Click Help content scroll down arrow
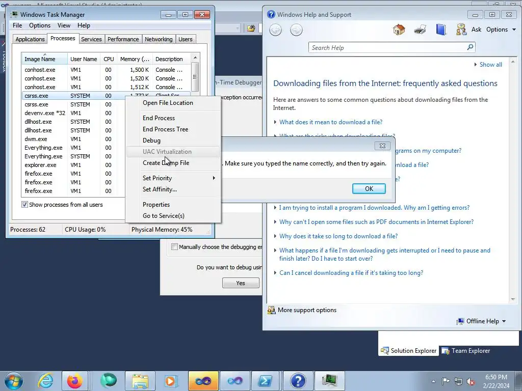Image resolution: width=522 pixels, height=391 pixels. click(513, 299)
